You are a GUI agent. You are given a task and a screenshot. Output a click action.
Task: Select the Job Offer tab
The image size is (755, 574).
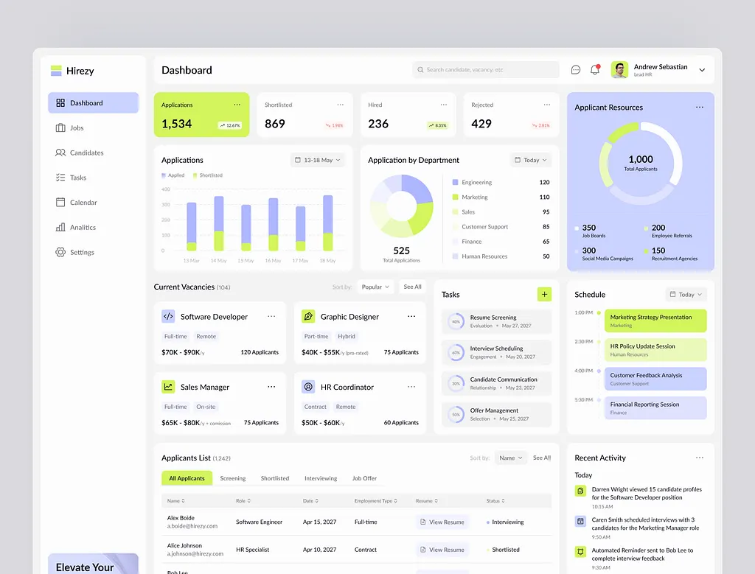364,478
